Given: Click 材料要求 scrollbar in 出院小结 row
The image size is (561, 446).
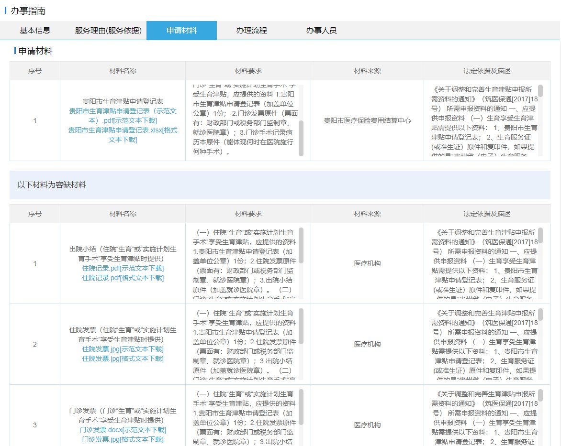Looking at the screenshot, I should pyautogui.click(x=301, y=245).
